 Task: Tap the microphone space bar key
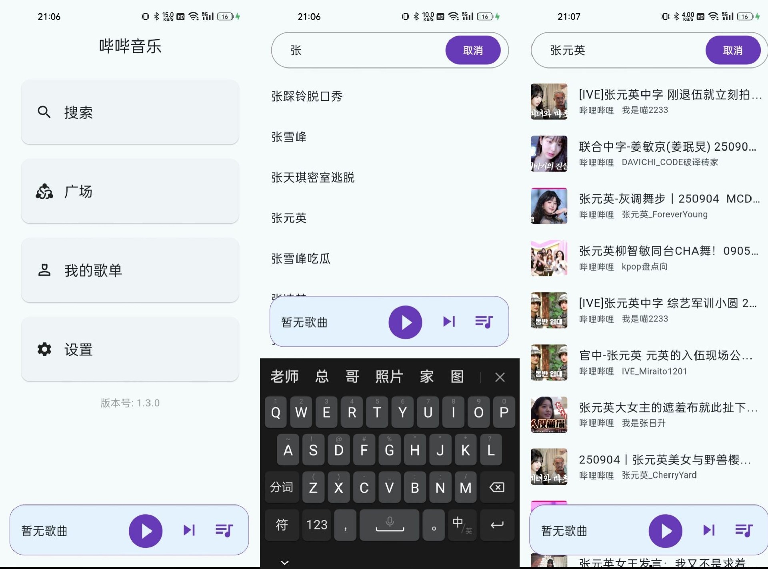(389, 524)
